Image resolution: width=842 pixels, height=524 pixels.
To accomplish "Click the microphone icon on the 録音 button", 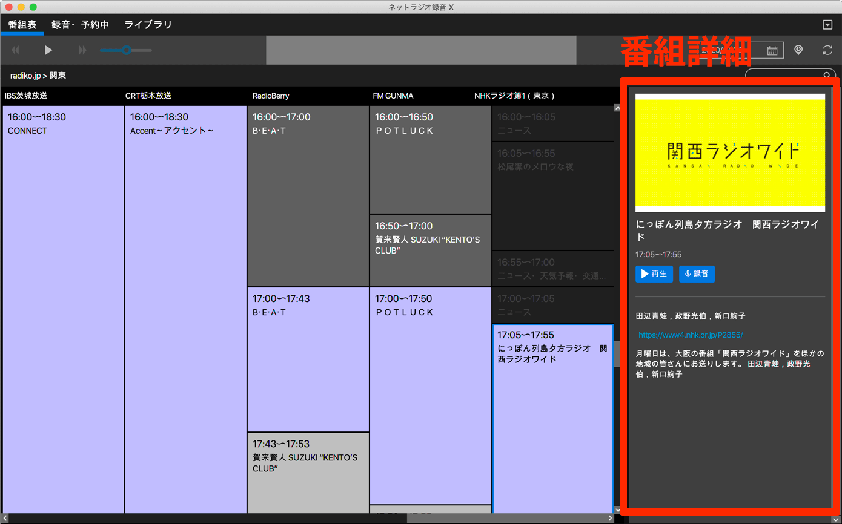I will coord(686,274).
